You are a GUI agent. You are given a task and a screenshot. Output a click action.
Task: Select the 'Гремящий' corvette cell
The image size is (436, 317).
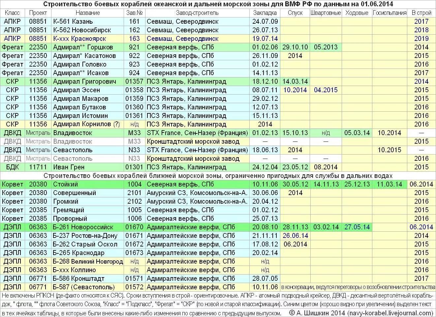point(88,210)
